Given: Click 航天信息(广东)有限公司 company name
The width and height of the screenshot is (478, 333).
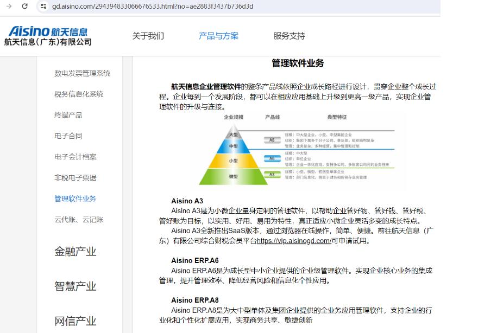Looking at the screenshot, I should (x=48, y=42).
